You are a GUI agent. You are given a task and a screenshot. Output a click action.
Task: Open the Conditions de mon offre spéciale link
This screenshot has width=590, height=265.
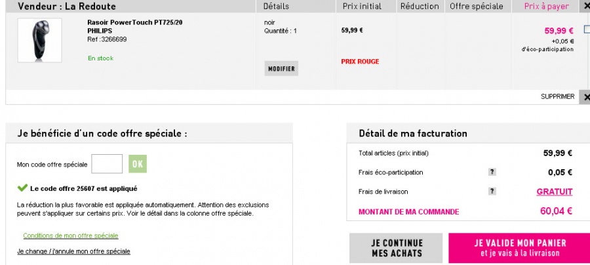pos(71,235)
